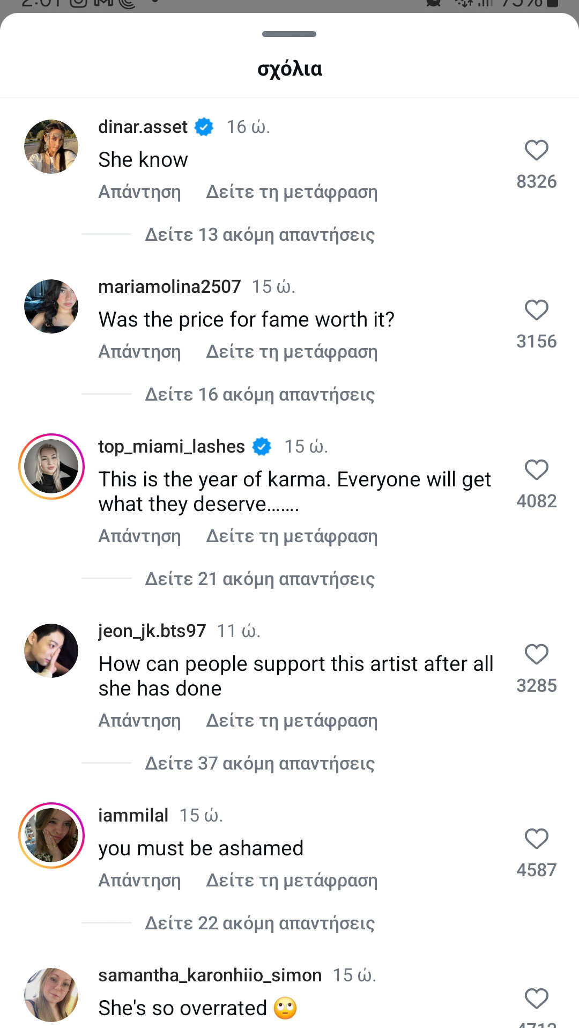Tap the heart on top_miami_lashes comment
The image size is (579, 1028).
pos(536,470)
